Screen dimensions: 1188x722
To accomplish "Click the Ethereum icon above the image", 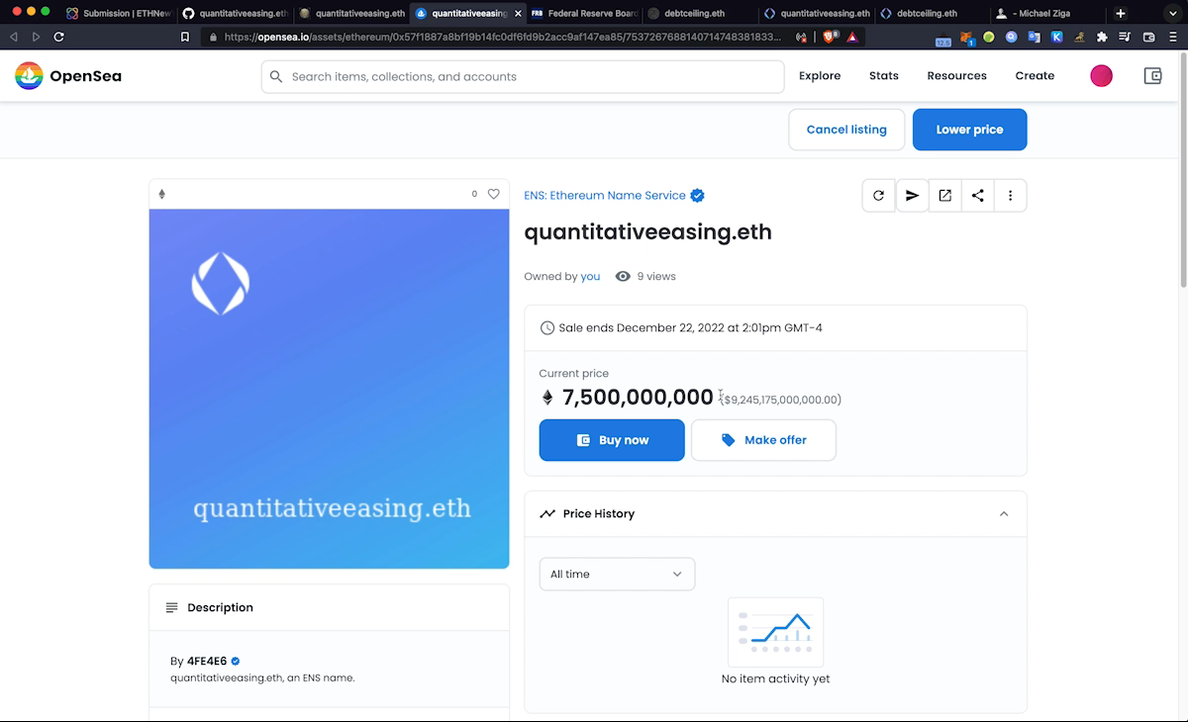I will pos(161,194).
